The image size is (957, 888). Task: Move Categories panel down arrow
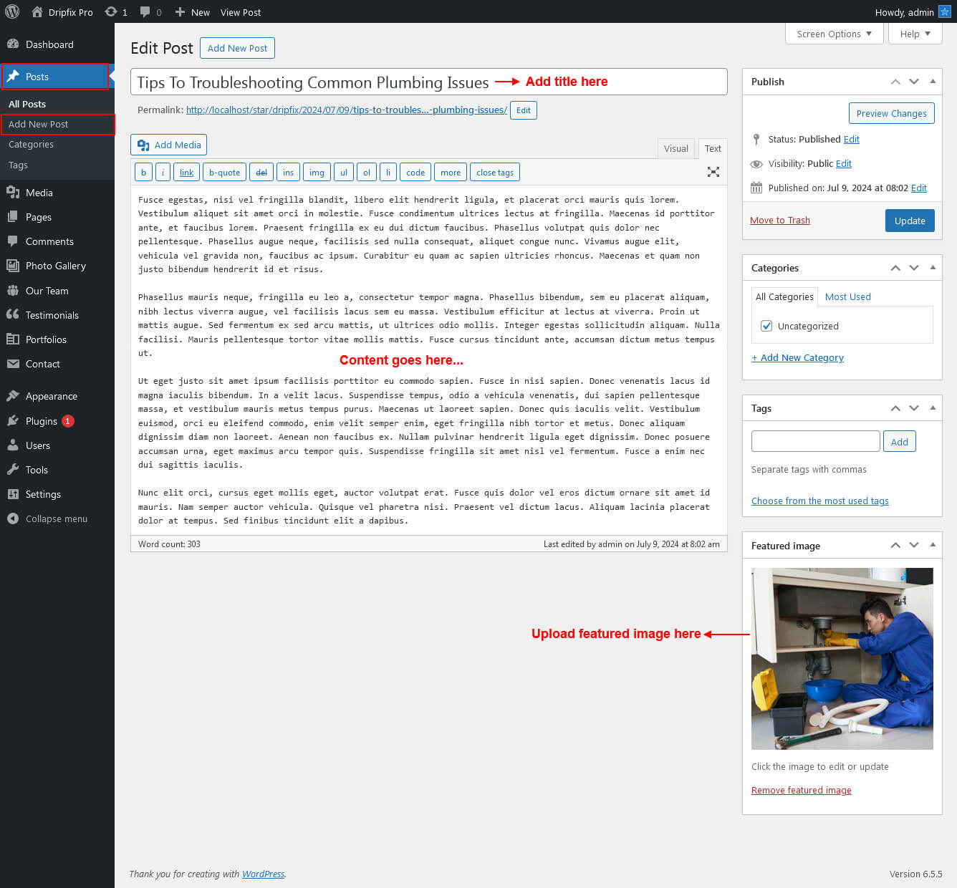point(914,268)
